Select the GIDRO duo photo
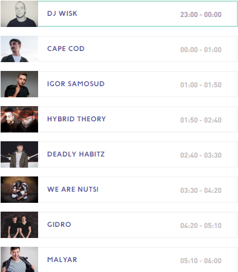 click(19, 225)
